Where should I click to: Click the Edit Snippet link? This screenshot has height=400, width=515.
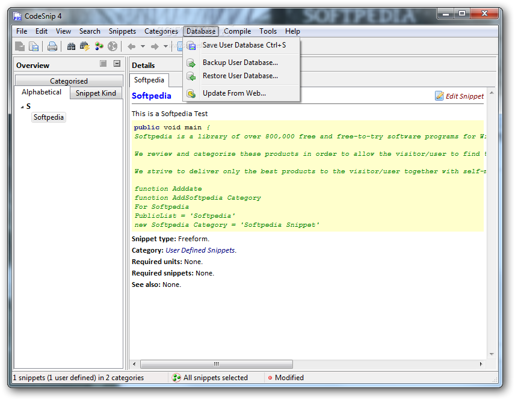(464, 96)
